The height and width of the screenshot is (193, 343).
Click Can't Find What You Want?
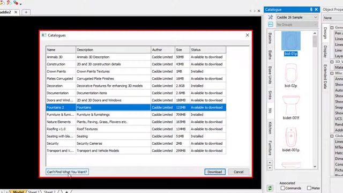click(67, 172)
